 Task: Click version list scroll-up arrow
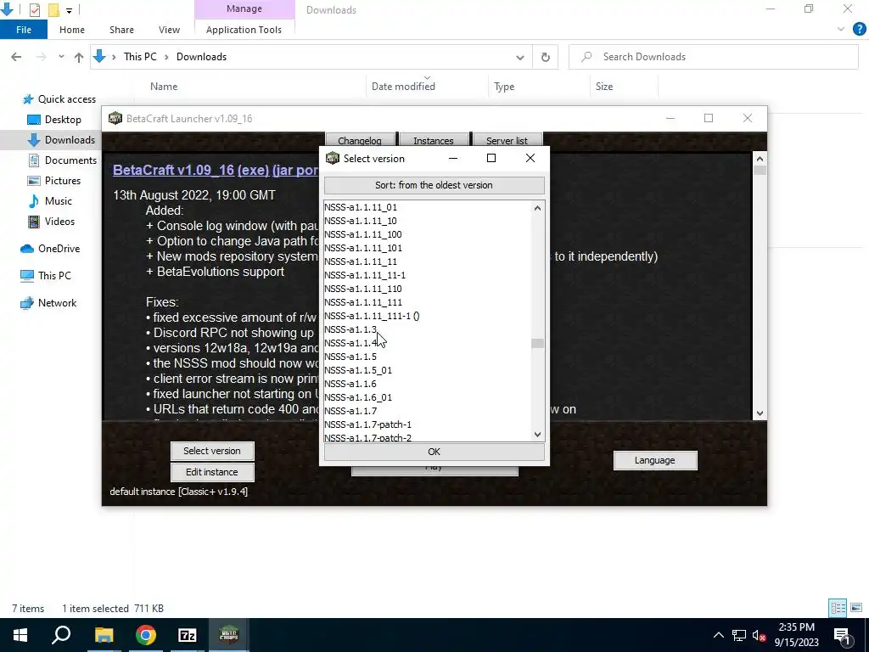537,208
